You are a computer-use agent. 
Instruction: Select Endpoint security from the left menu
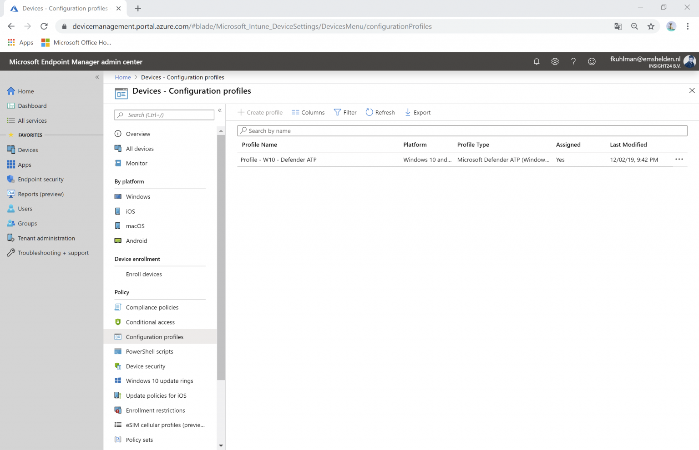pos(41,179)
